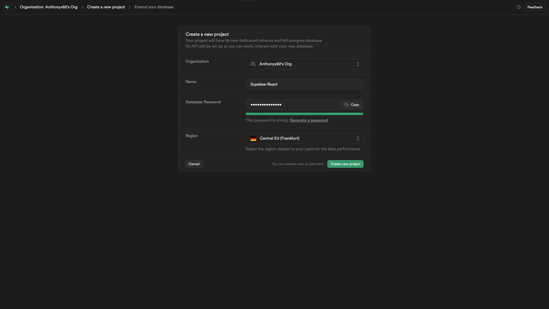Click the Organization dropdown arrows

tap(358, 64)
